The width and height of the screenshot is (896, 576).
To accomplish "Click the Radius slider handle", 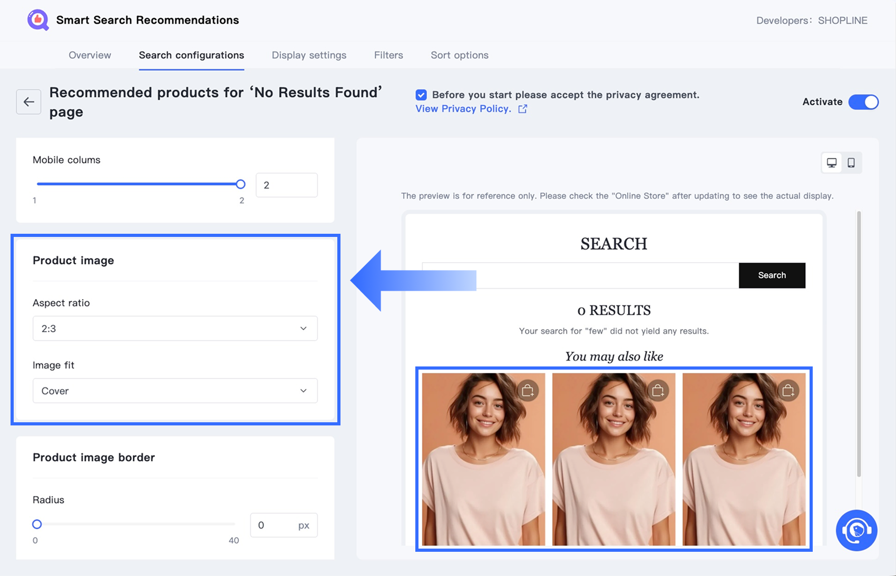I will [x=37, y=524].
